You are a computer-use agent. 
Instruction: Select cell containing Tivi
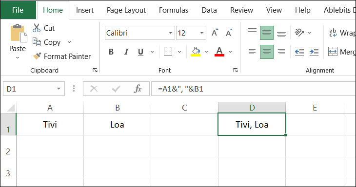pos(50,124)
